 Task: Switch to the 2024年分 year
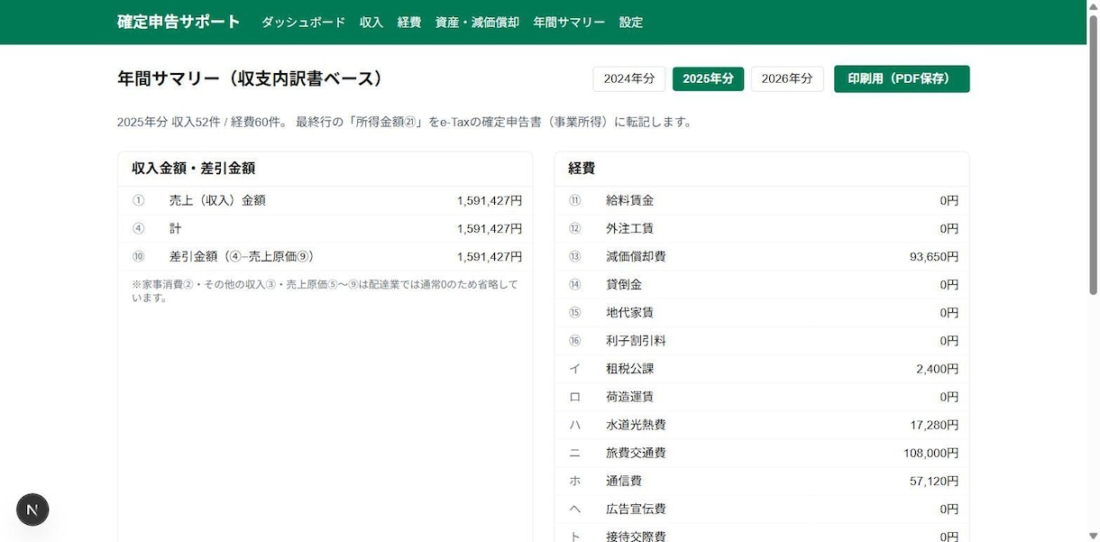click(x=629, y=78)
